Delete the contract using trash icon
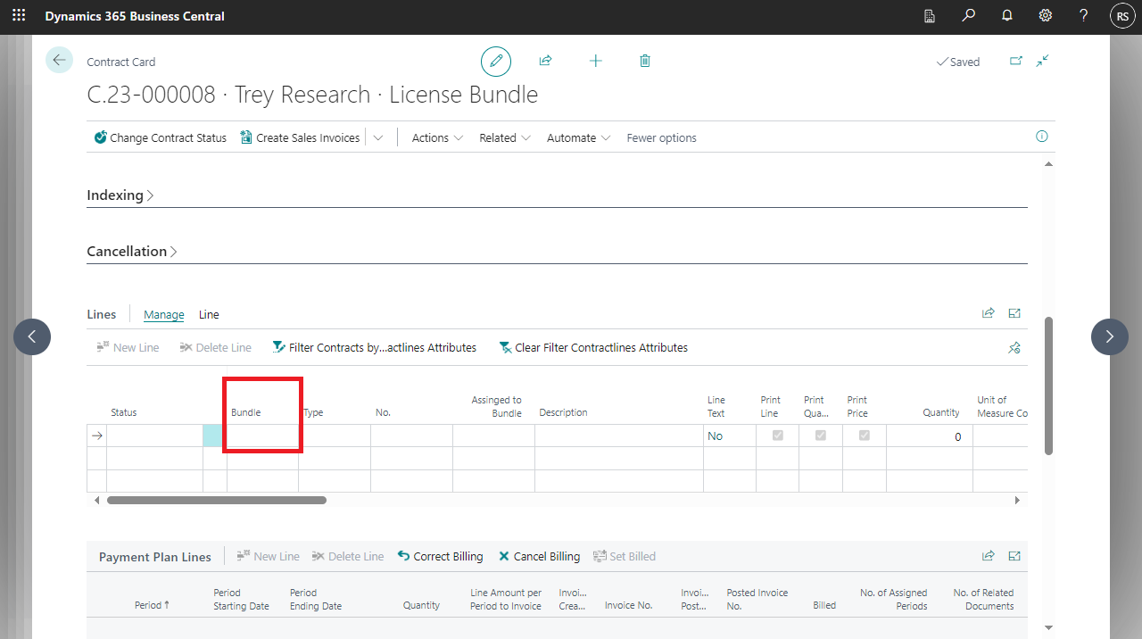 coord(645,61)
